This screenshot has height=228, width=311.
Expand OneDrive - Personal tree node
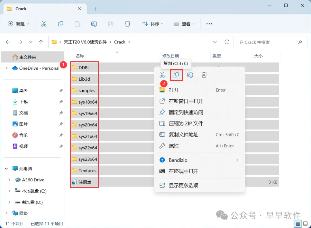click(x=7, y=68)
